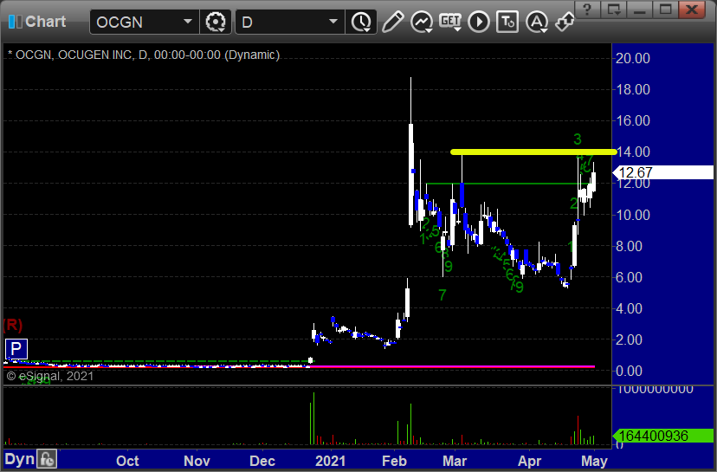Click the 8.00 price axis label
Screen dimensions: 717x472
630,246
